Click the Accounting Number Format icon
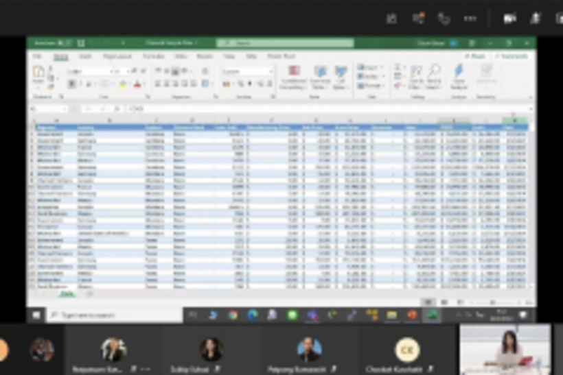 [x=226, y=84]
